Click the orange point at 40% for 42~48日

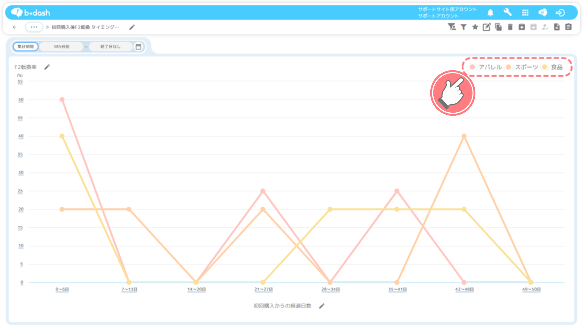tap(464, 136)
